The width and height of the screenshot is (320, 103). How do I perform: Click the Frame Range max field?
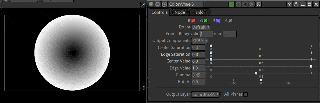(230, 34)
